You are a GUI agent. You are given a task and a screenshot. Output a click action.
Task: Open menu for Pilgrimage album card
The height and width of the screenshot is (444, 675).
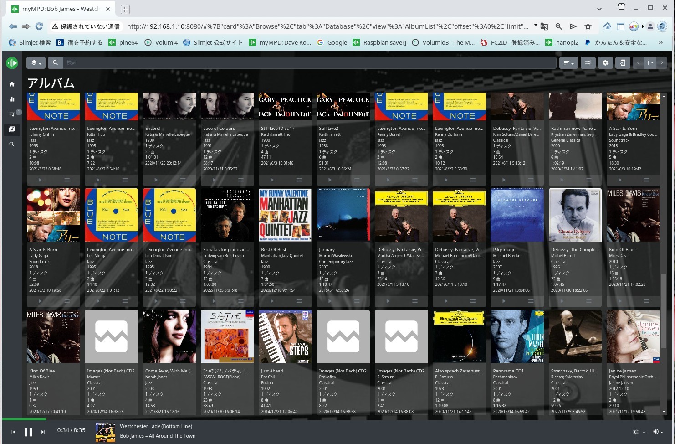(531, 301)
